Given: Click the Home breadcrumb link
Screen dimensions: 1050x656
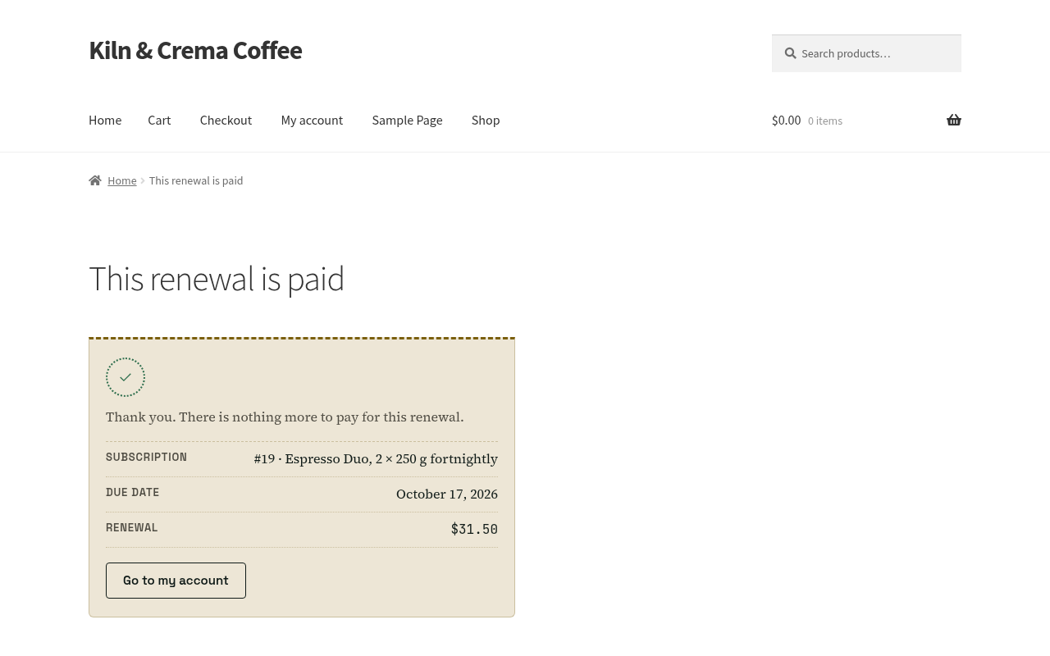Looking at the screenshot, I should tap(121, 180).
